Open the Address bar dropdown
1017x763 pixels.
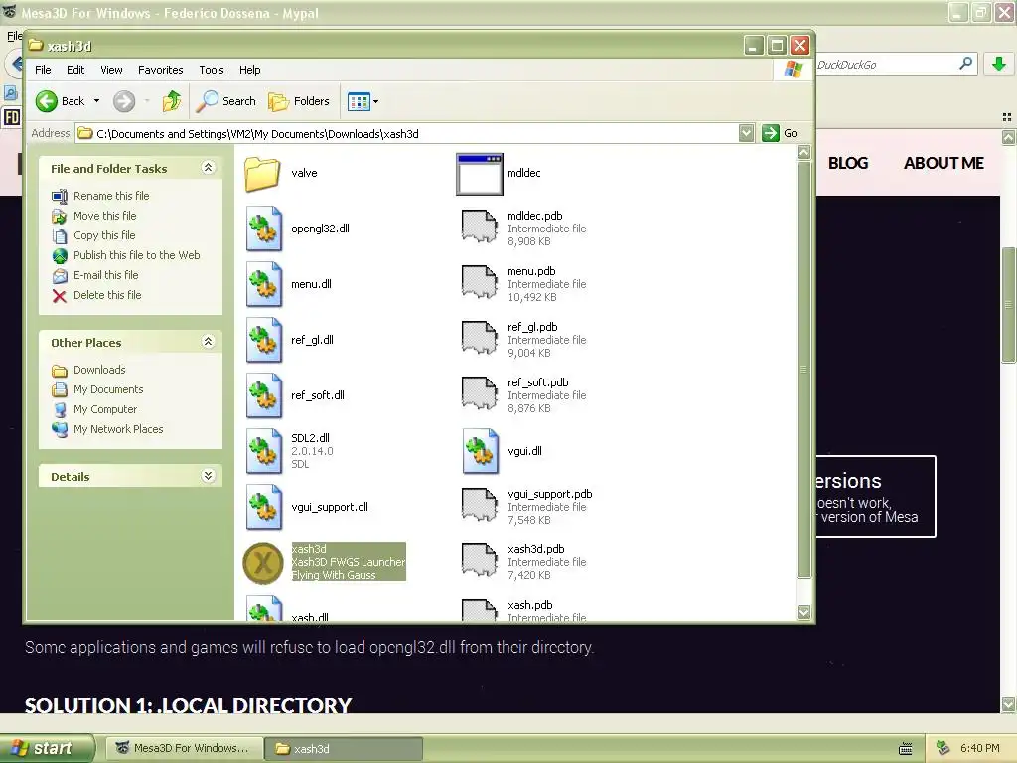(x=747, y=133)
